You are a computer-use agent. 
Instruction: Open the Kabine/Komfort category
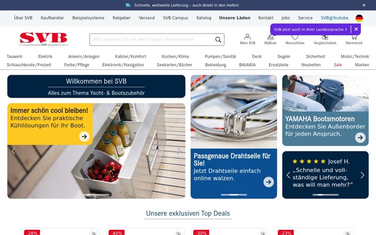pos(131,56)
